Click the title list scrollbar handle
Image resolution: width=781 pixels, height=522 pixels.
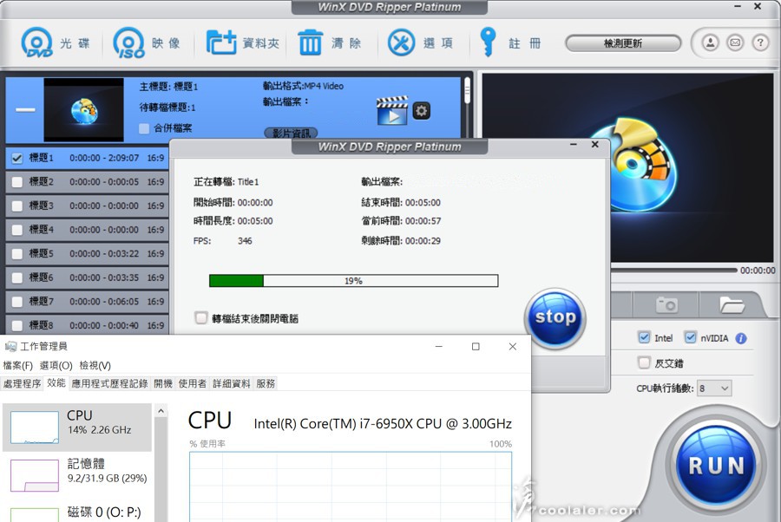[x=467, y=90]
